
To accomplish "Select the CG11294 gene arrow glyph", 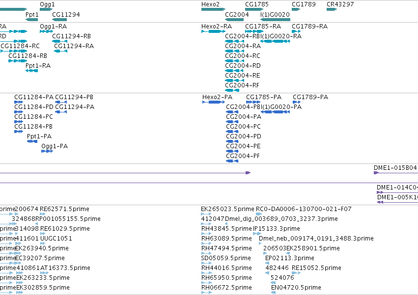I will tap(59, 20).
